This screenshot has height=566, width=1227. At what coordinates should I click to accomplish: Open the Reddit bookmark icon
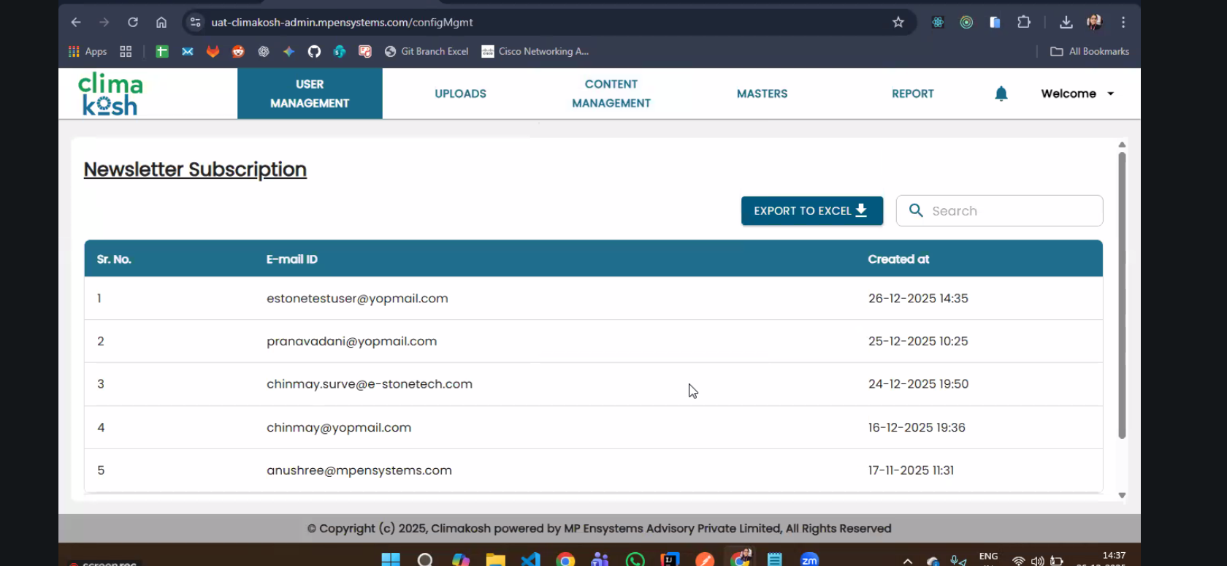click(x=238, y=51)
